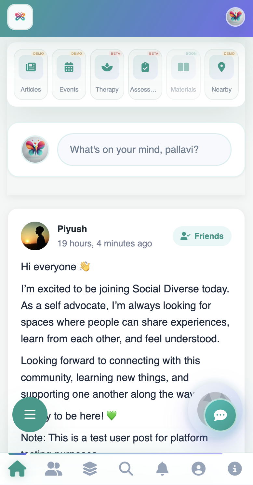The width and height of the screenshot is (253, 485).
Task: Click the Materials book icon
Action: [183, 67]
